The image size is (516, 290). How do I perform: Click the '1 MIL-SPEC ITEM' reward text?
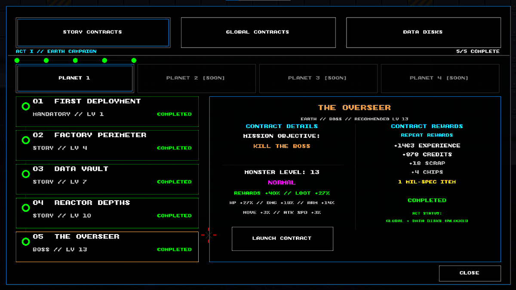click(427, 182)
